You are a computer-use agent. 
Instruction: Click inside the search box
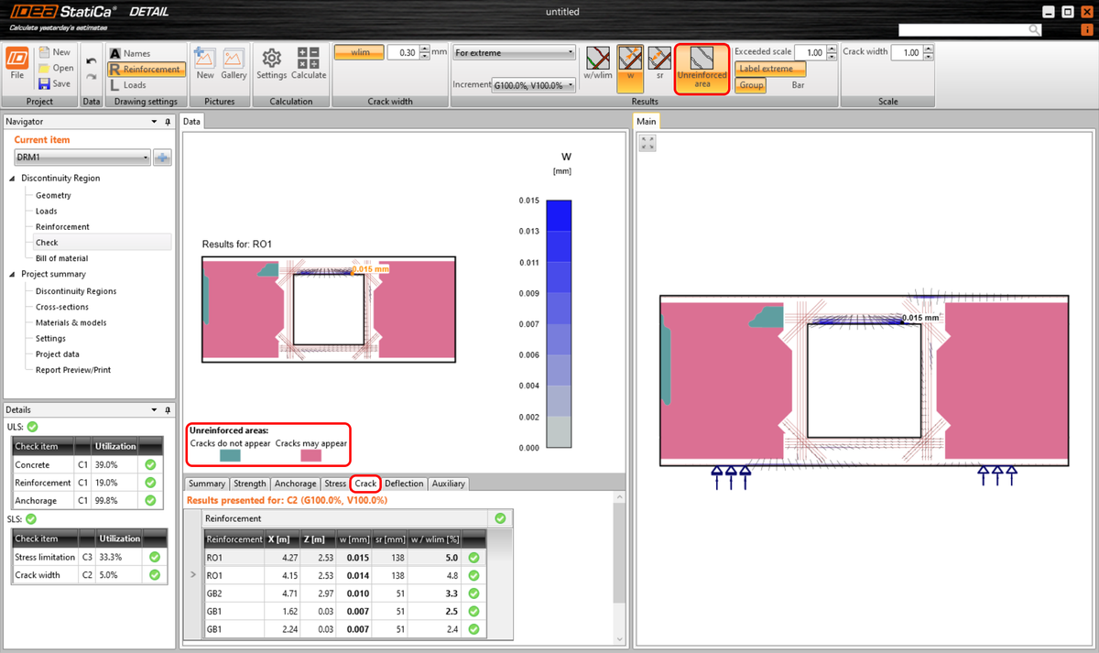pos(966,29)
